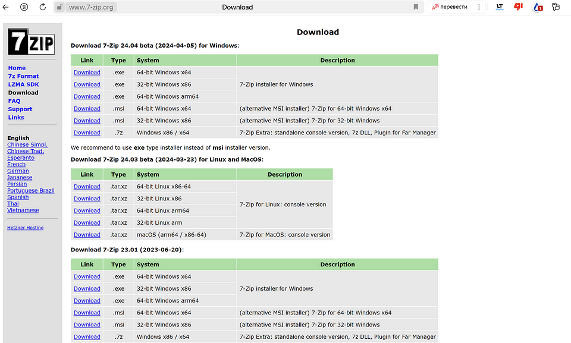Click the browser back arrow
This screenshot has height=343, width=571.
click(5, 7)
